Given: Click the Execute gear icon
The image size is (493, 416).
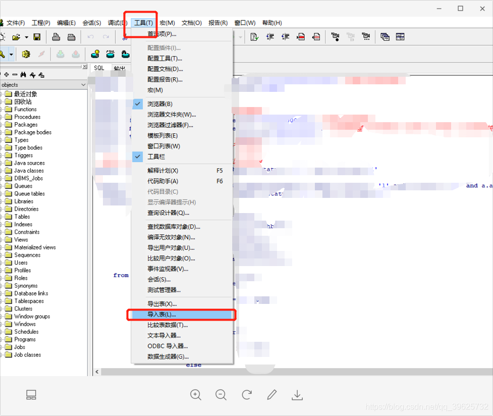Looking at the screenshot, I should (26, 54).
